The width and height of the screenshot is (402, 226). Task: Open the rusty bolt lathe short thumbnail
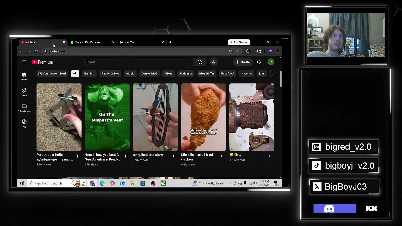pyautogui.click(x=252, y=117)
